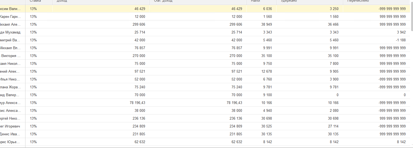Select the Удержано column header

[309, 1]
